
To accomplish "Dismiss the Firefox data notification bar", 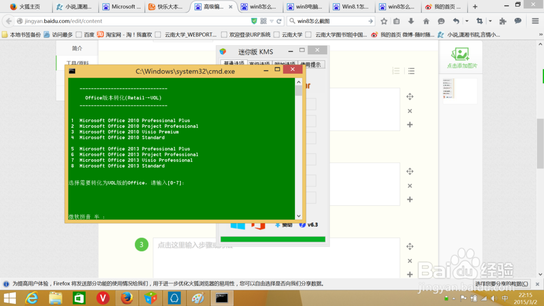I will click(x=537, y=284).
